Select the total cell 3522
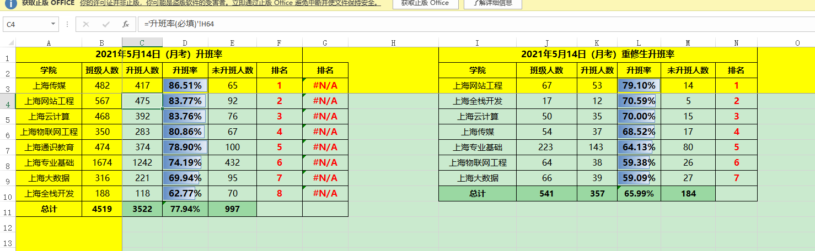The image size is (815, 251). coord(142,209)
